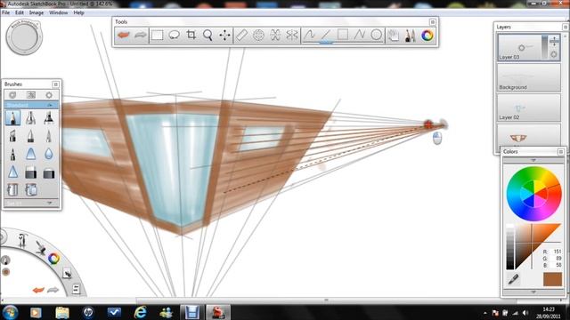Select the Airbrush in Brushes panel
The height and width of the screenshot is (320, 570).
[31, 118]
